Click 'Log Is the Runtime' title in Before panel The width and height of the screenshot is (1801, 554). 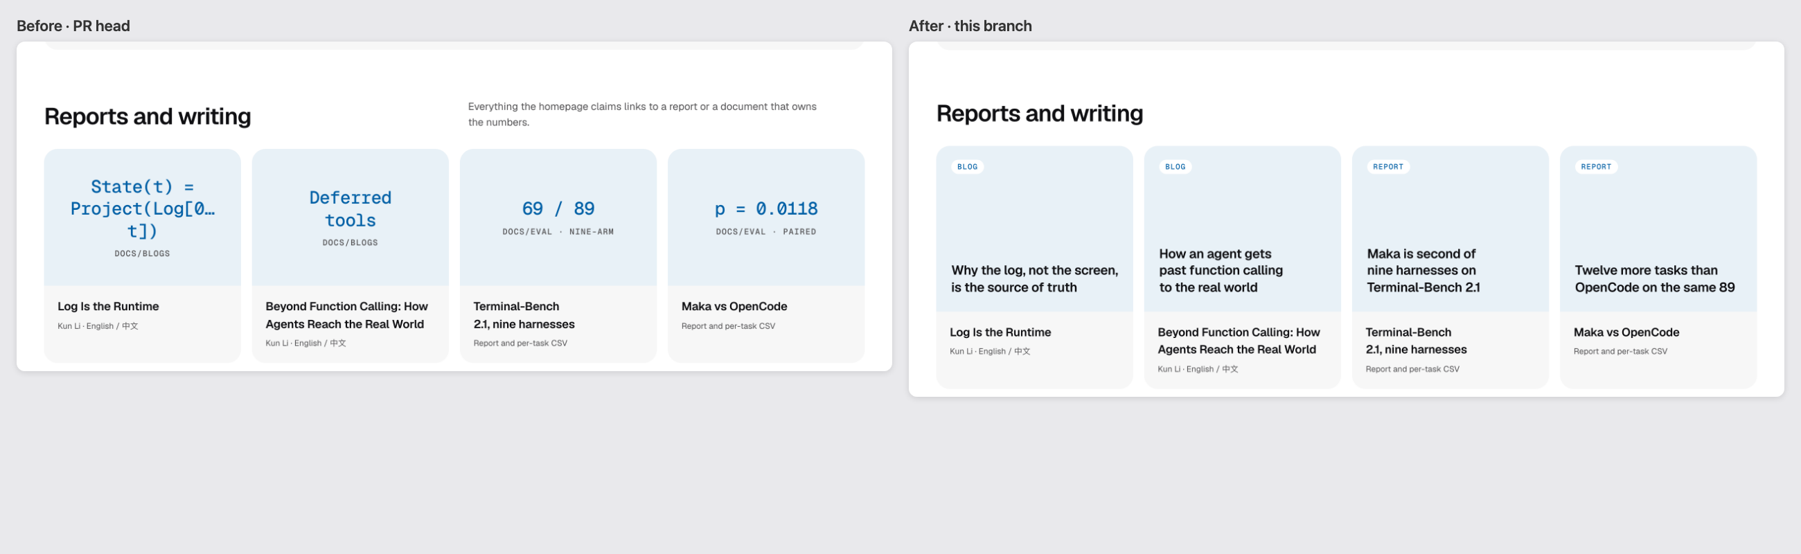(x=108, y=306)
